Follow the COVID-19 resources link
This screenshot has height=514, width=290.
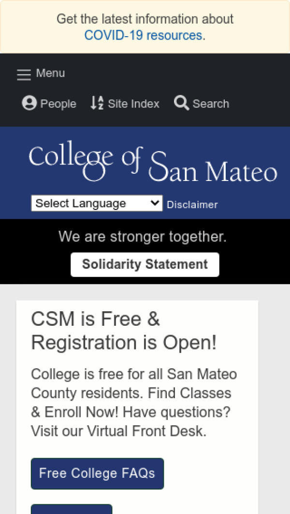(x=144, y=35)
